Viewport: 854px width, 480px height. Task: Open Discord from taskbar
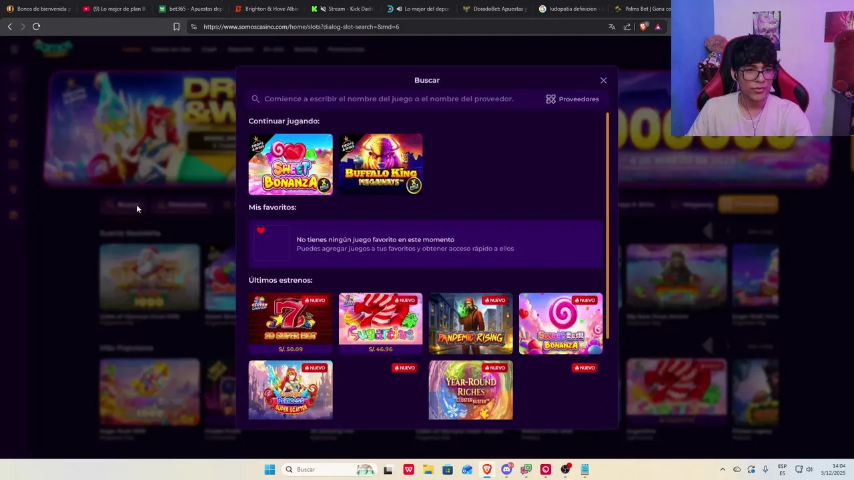click(506, 469)
